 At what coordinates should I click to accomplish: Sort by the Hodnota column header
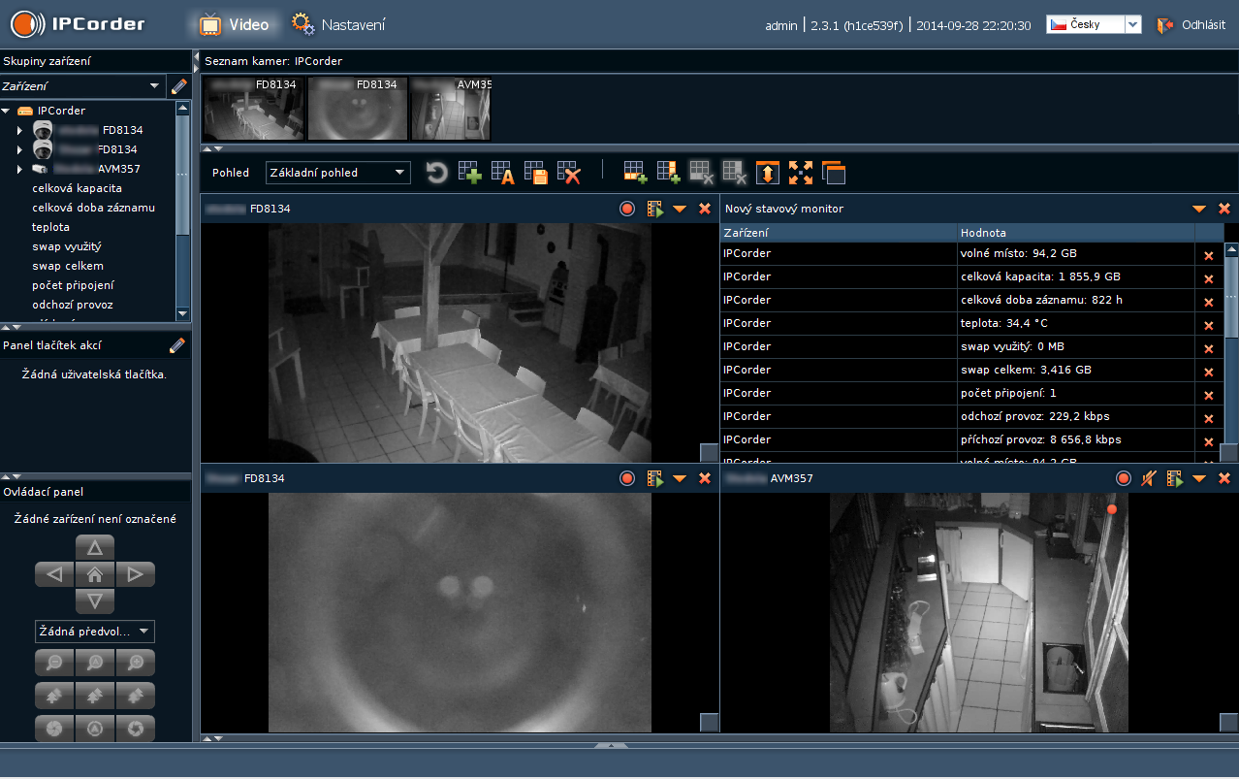(1076, 233)
